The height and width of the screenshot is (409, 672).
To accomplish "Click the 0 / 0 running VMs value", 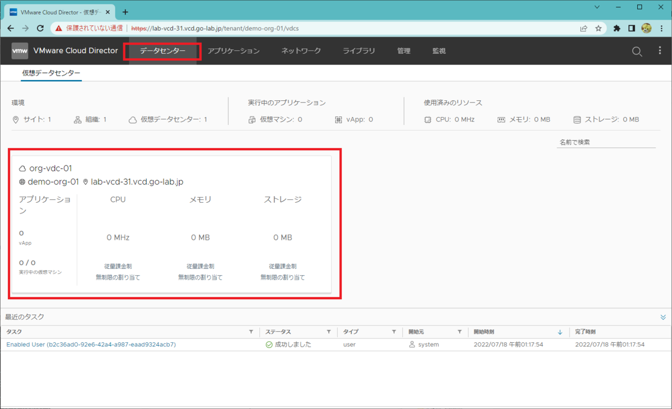I will (27, 262).
